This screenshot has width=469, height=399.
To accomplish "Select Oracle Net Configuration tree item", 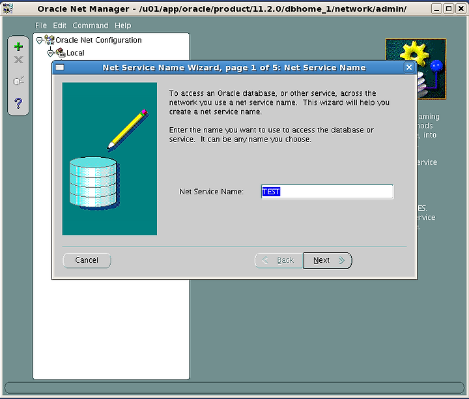I will pos(98,40).
